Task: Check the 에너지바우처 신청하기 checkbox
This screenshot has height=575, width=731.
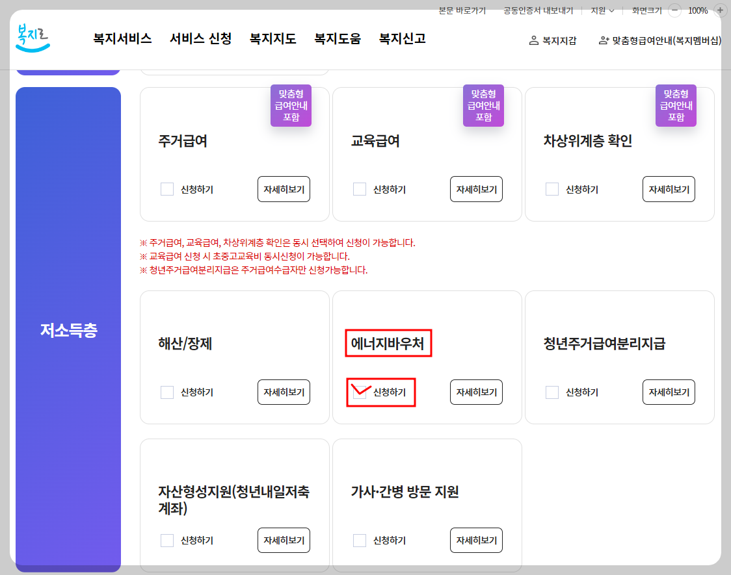Action: click(x=360, y=392)
